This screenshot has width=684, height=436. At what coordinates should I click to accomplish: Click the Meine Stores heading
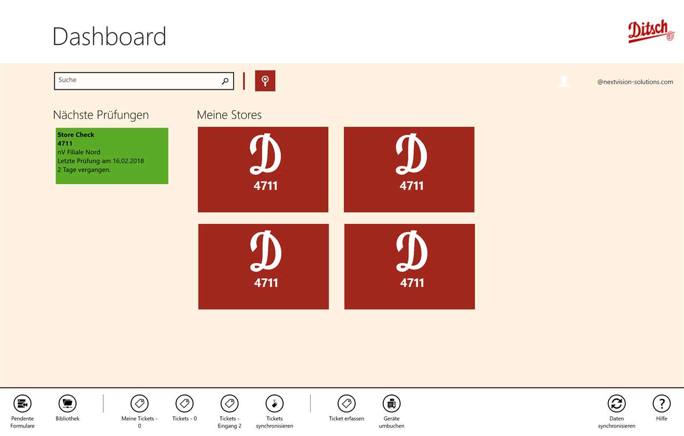pos(229,115)
